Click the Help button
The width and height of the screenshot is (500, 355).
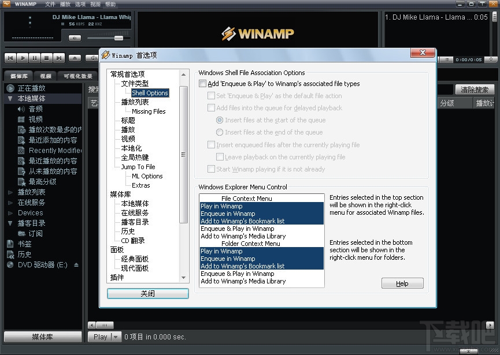402,283
